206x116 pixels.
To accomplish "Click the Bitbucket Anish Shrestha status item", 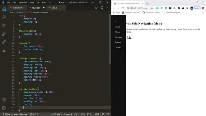I will click(15, 114).
